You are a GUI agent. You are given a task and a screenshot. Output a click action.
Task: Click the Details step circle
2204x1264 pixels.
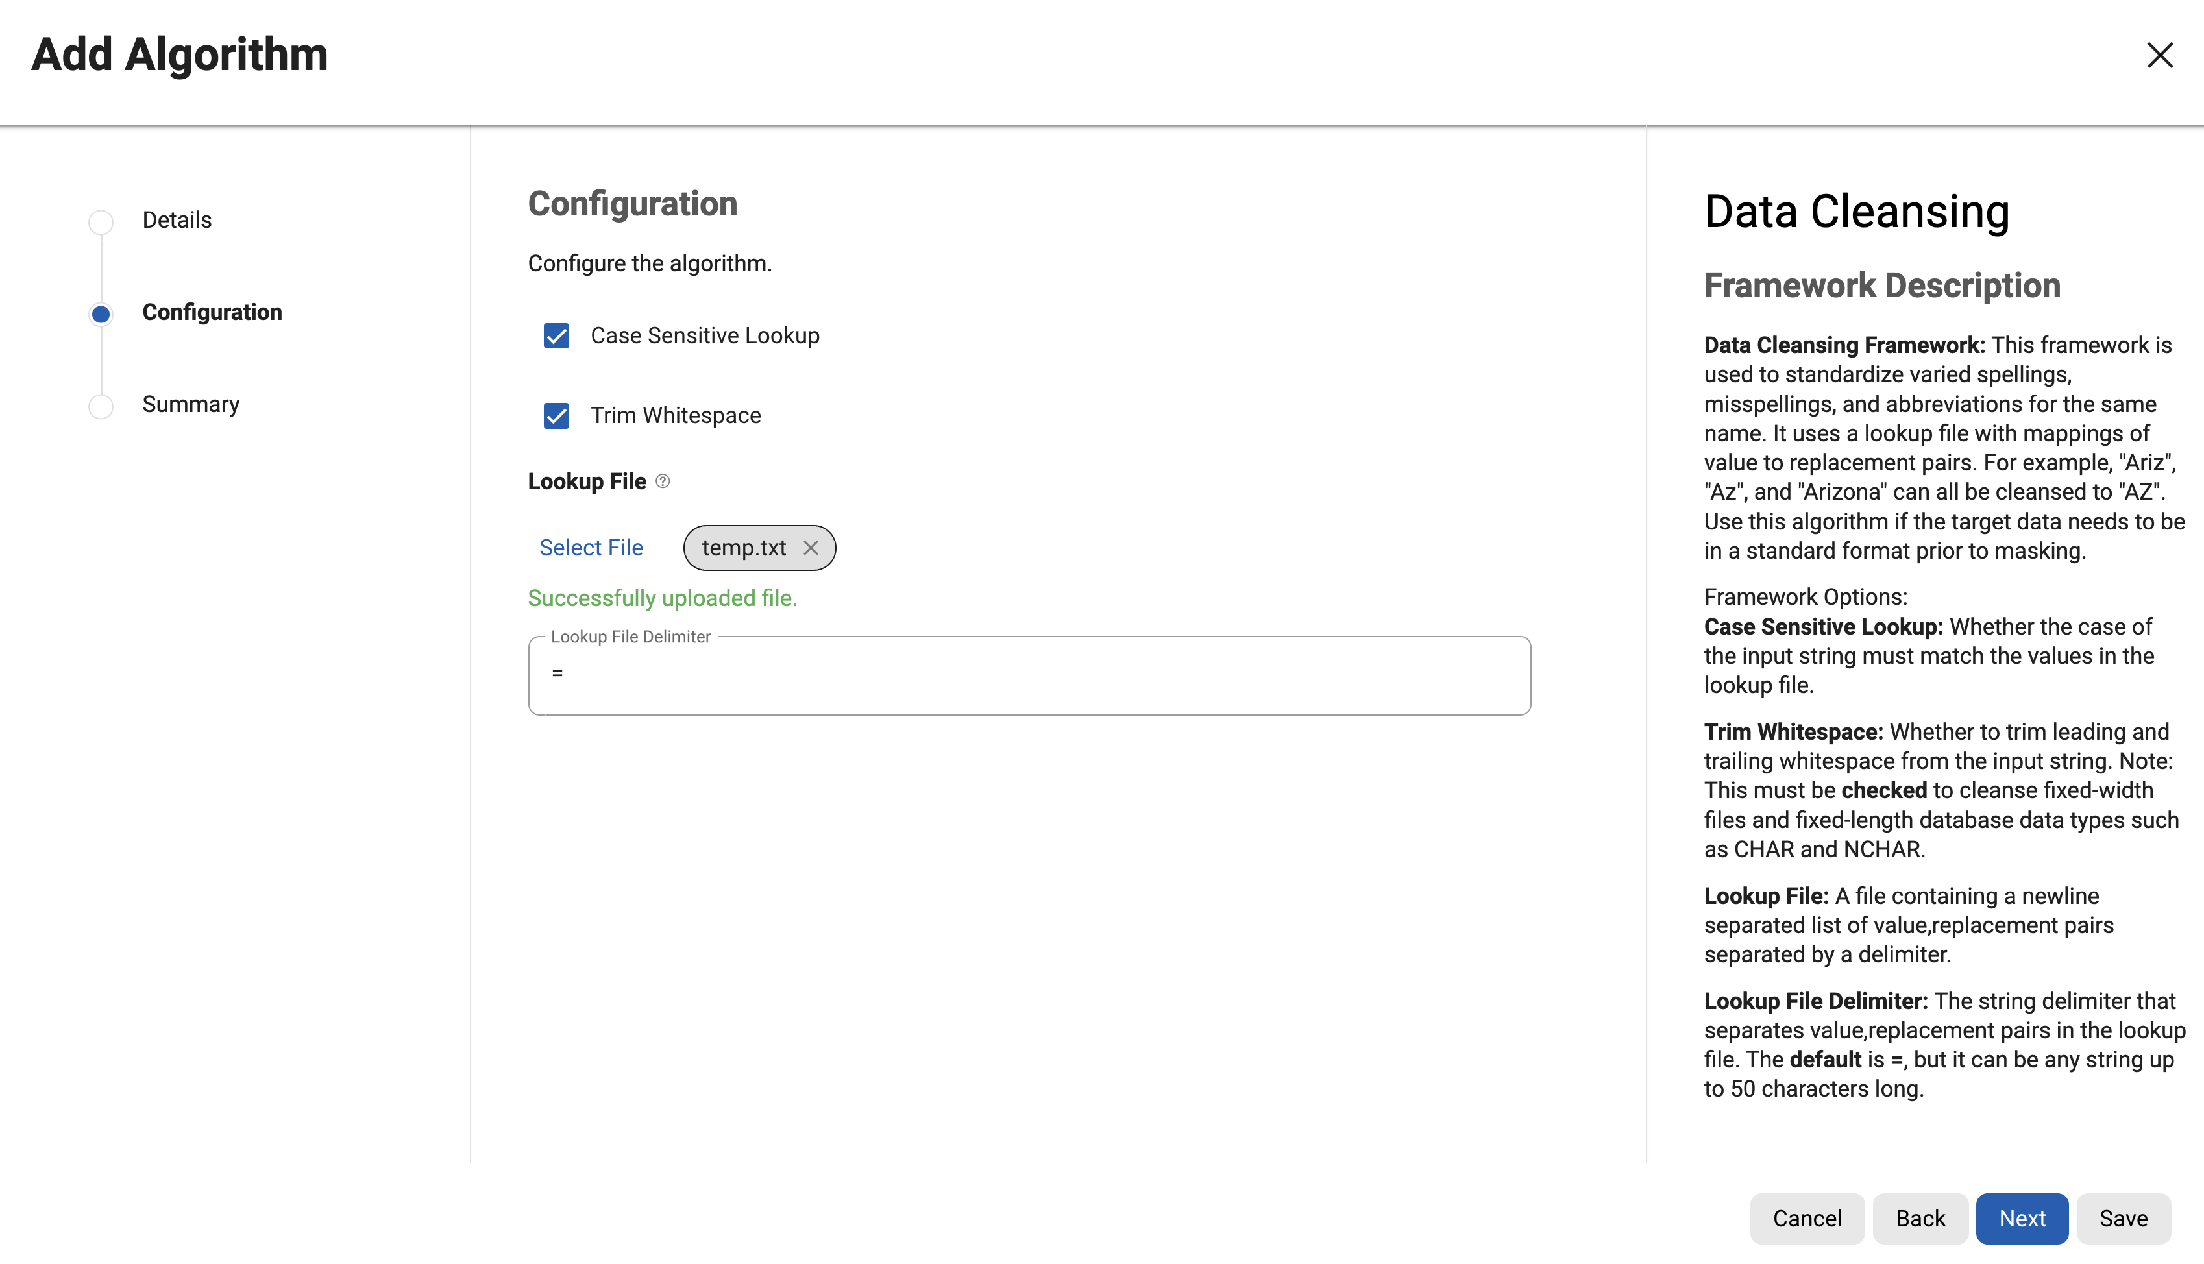[100, 221]
